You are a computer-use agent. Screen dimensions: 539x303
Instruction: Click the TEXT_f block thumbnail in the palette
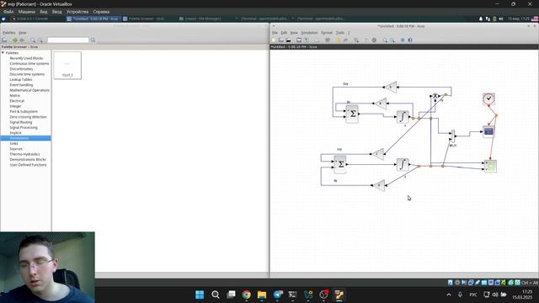tap(67, 66)
